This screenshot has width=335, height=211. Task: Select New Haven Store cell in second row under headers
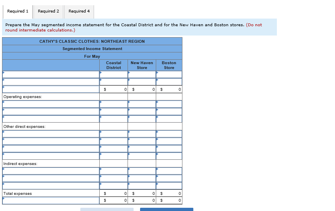(x=142, y=82)
